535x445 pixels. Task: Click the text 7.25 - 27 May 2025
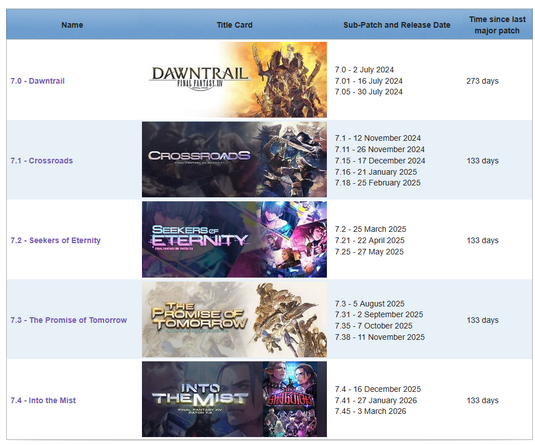click(369, 252)
